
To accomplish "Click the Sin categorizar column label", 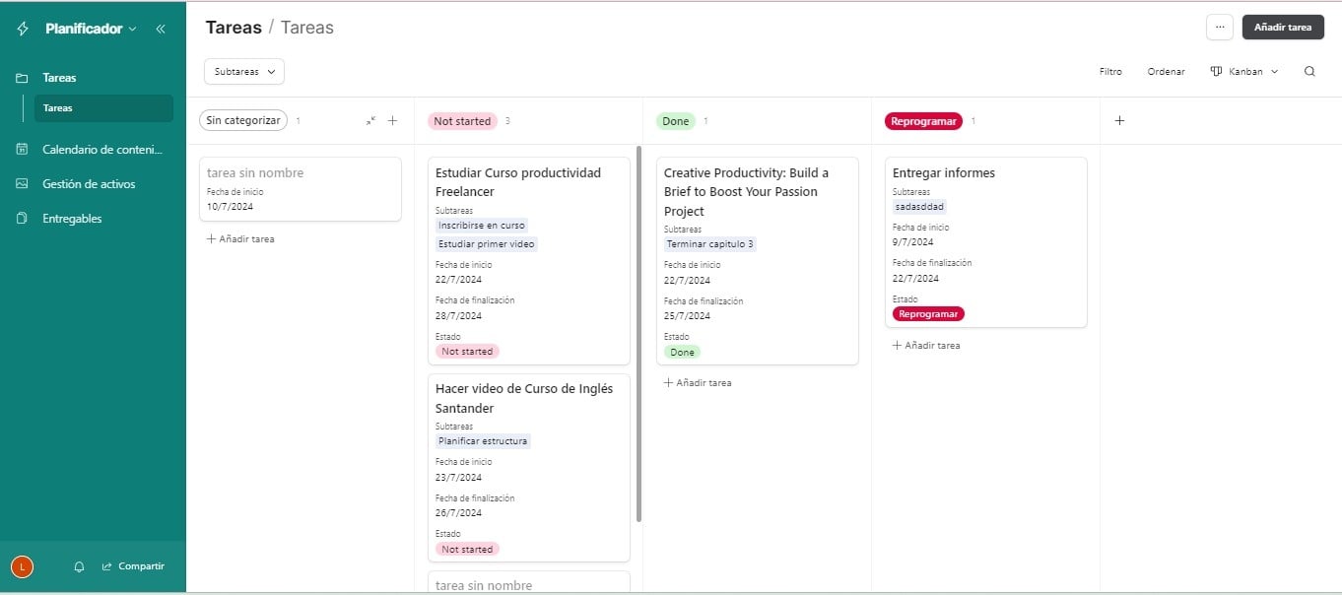I will coord(243,121).
